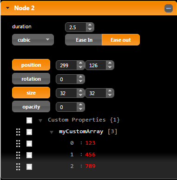Toggle the position property button
The width and height of the screenshot is (177, 180).
31,65
